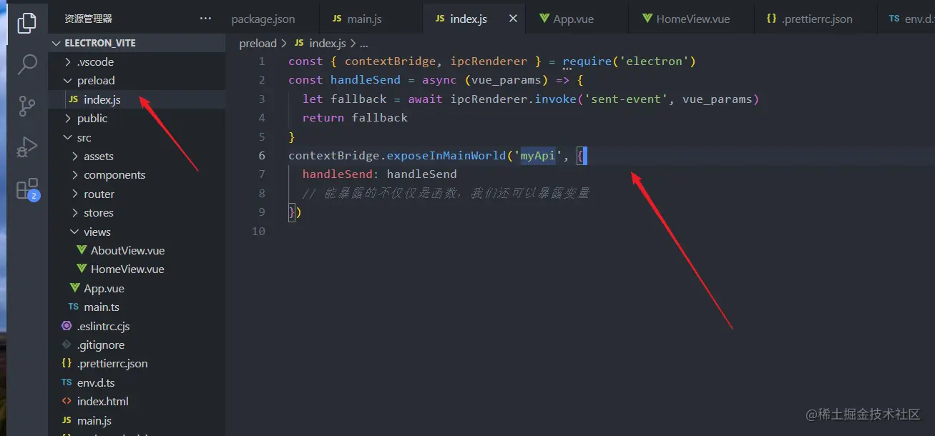Click line number 10 in gutter
Image resolution: width=935 pixels, height=436 pixels.
(x=258, y=231)
